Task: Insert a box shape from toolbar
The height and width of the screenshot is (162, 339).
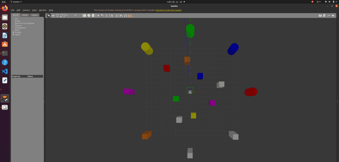Action: [x=84, y=16]
